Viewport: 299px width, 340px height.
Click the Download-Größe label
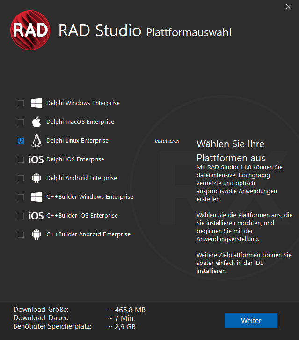41,310
